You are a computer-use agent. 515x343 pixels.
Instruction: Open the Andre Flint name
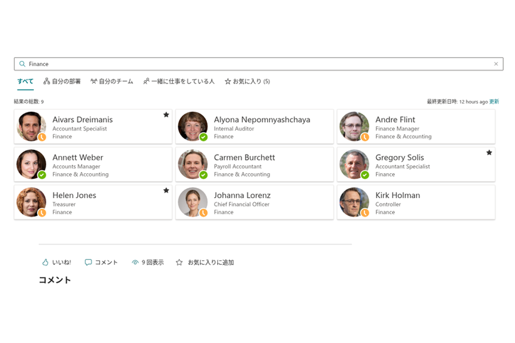[395, 120]
